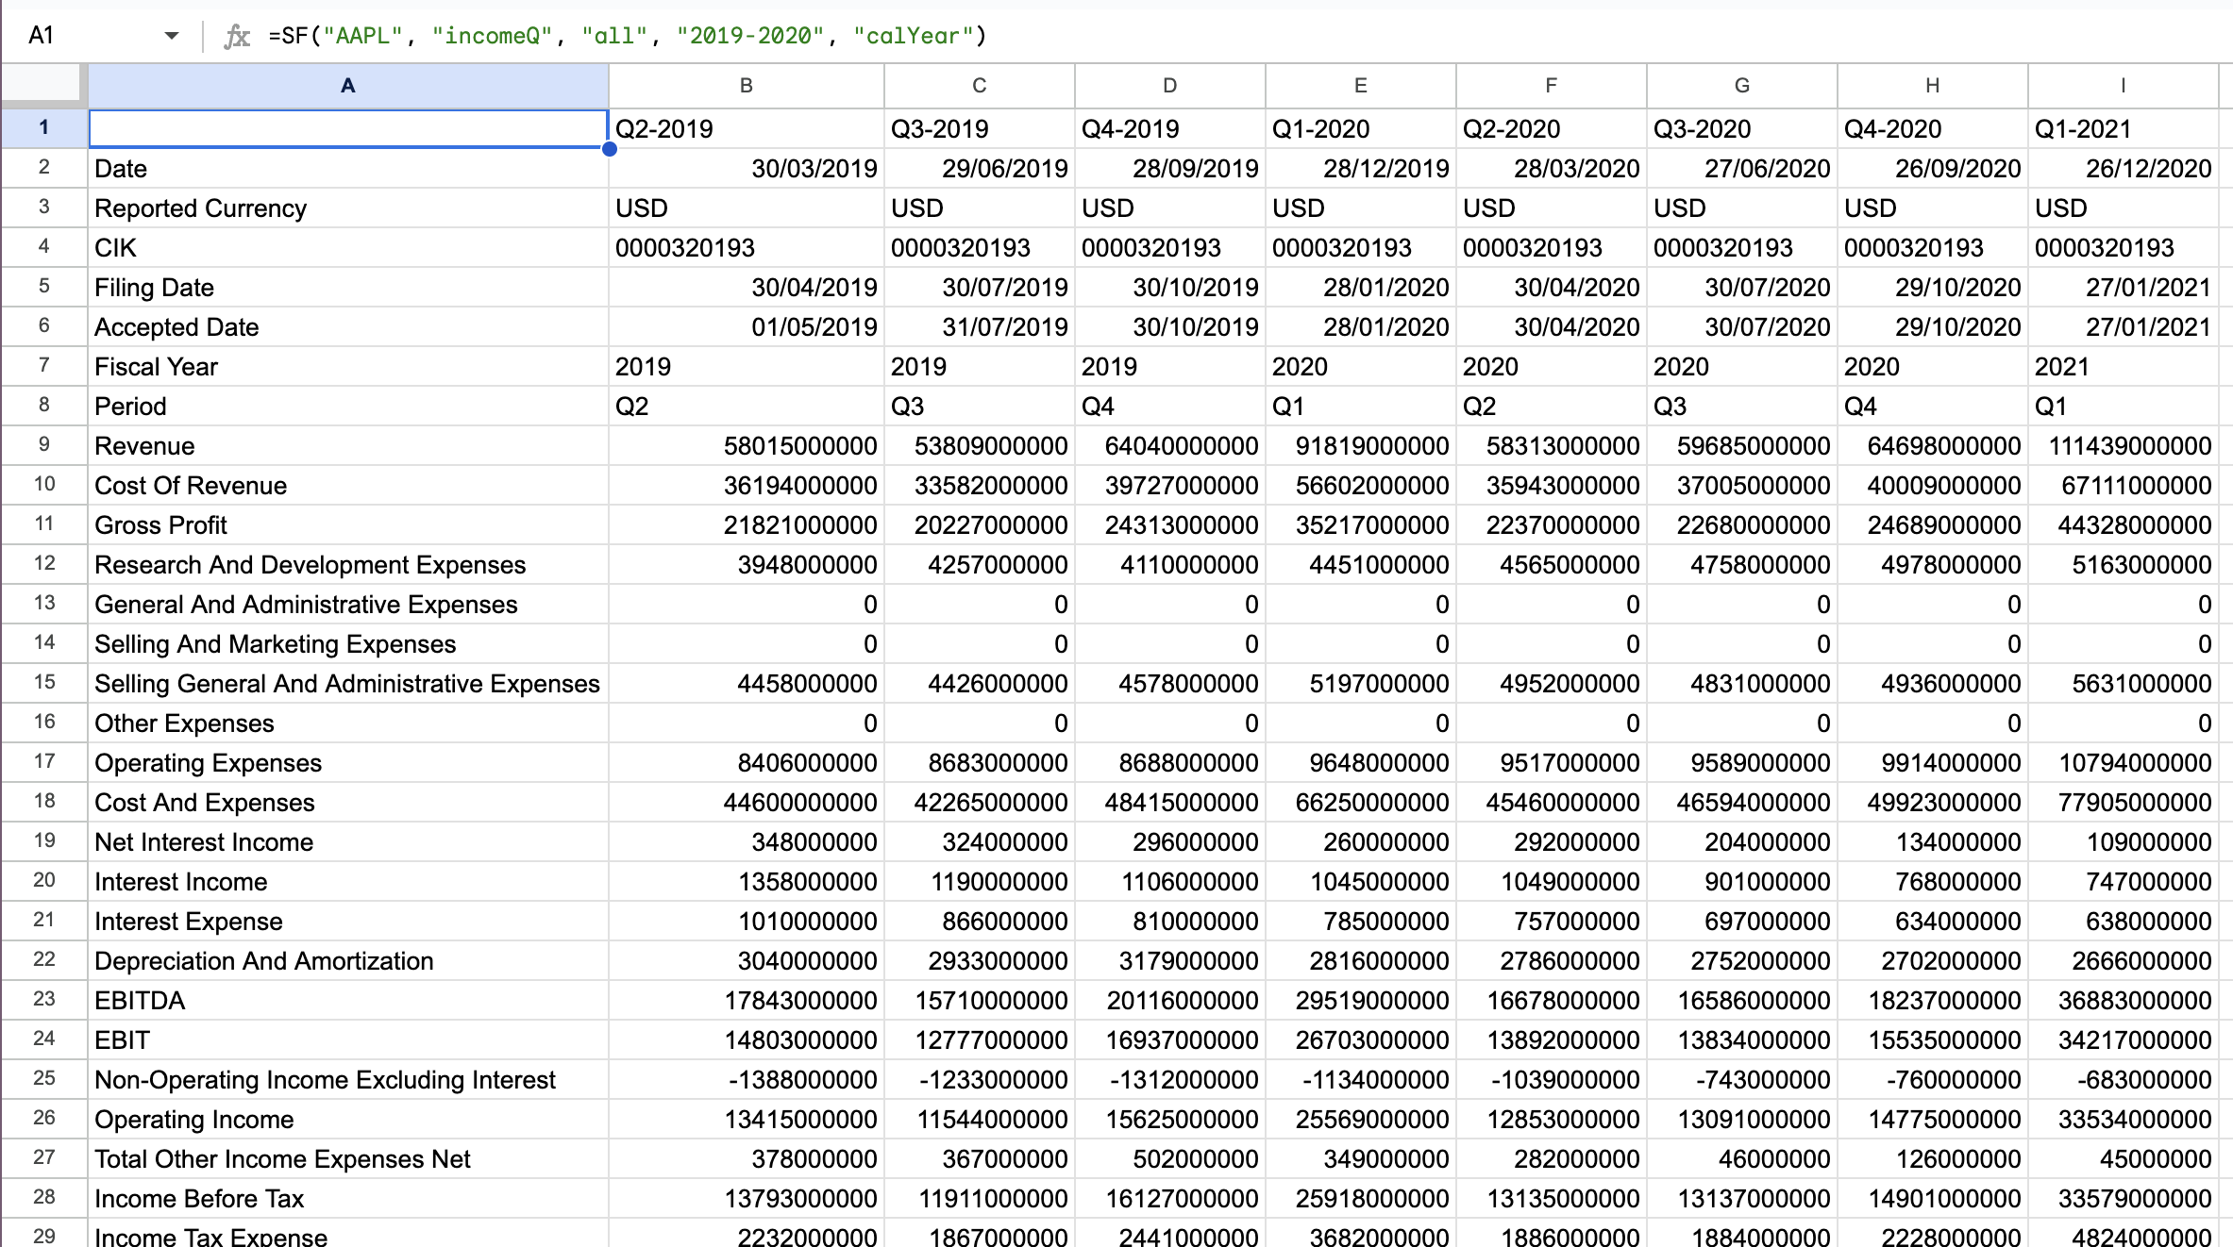This screenshot has width=2233, height=1247.
Task: Click the selected empty cell A1
Action: click(x=348, y=128)
